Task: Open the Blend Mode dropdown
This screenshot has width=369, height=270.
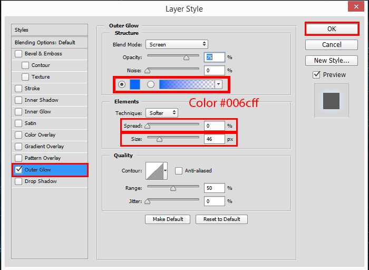Action: (177, 44)
